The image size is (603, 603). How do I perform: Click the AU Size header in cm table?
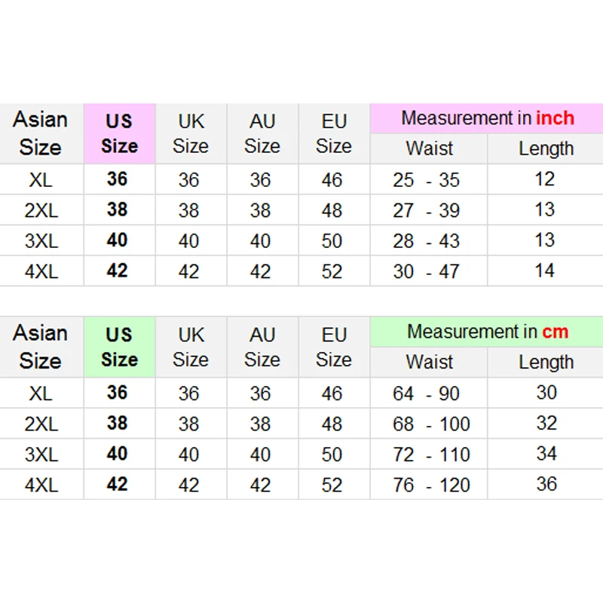pyautogui.click(x=262, y=347)
